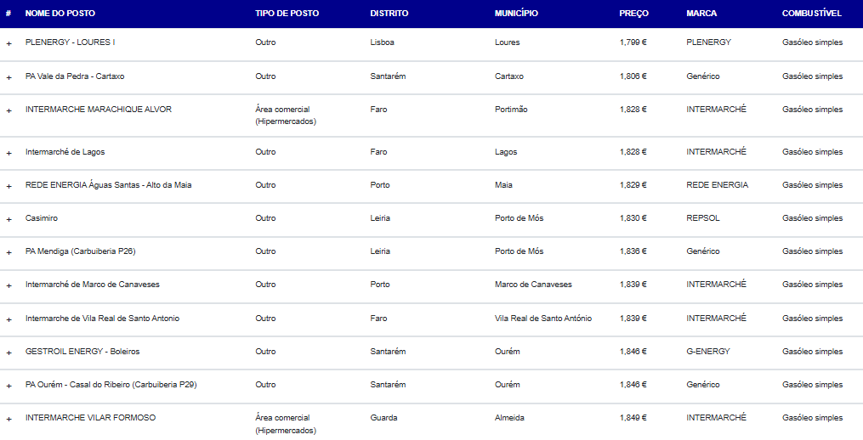
Task: Select the 1,799 € price cell
Action: 633,42
